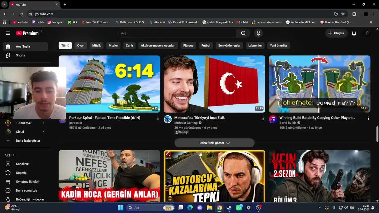Open the 'Cloud' subscription channel

[x=25, y=132]
